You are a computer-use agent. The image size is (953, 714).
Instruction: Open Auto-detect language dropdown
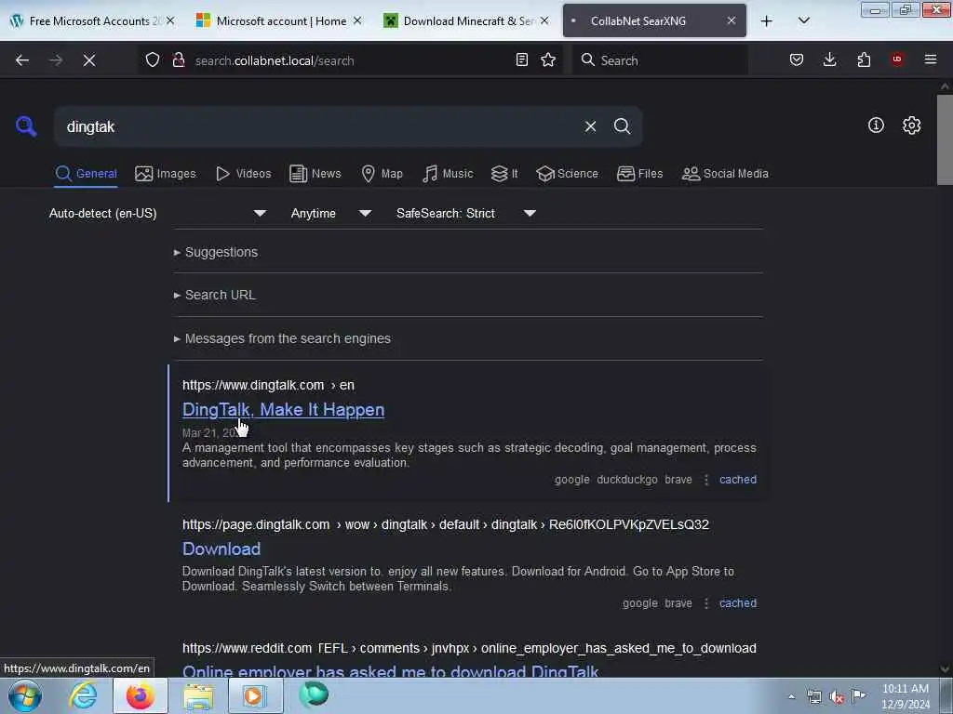pyautogui.click(x=157, y=213)
